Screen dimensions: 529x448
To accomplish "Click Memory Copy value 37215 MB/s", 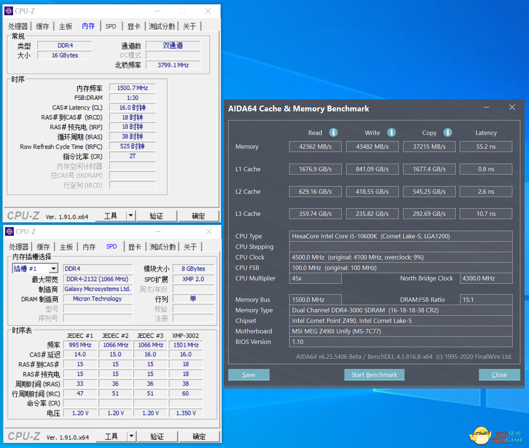I will pyautogui.click(x=429, y=147).
